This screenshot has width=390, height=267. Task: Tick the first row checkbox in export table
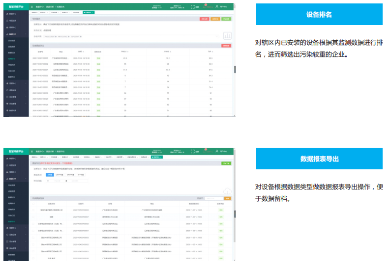[x=32, y=210]
